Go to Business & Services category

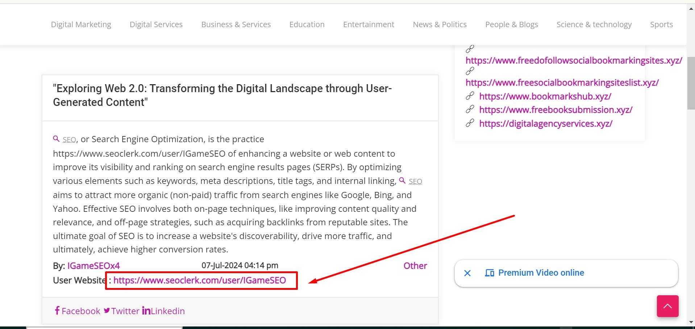pyautogui.click(x=236, y=24)
